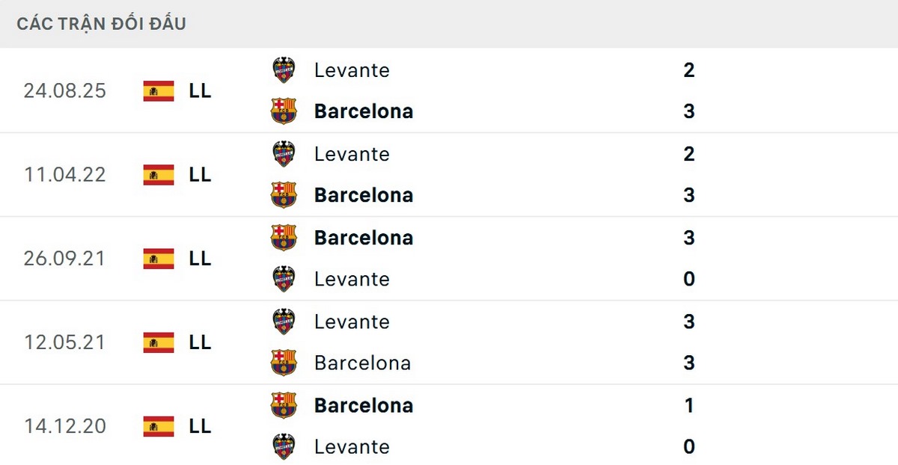The image size is (898, 465).
Task: Click the Levante crest in the 14.12.20 row
Action: pos(284,446)
